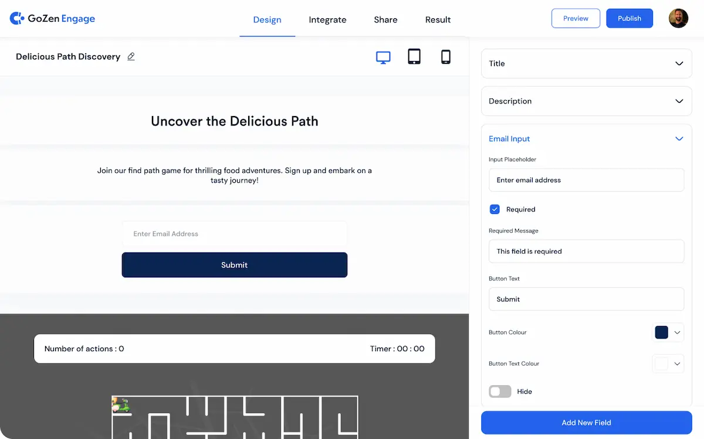This screenshot has width=704, height=439.
Task: Open the Share tab
Action: coord(385,19)
